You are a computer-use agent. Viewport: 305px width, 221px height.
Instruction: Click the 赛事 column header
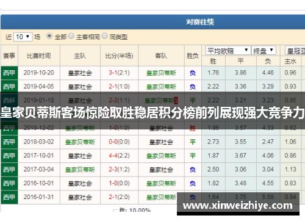point(9,56)
